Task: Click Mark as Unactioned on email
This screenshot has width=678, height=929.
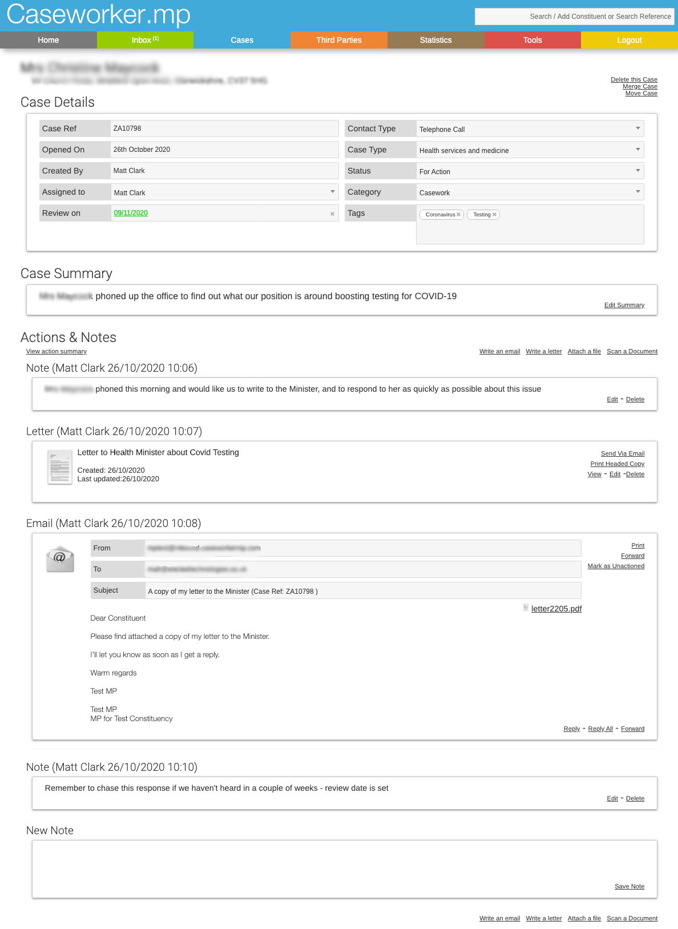Action: pos(616,566)
